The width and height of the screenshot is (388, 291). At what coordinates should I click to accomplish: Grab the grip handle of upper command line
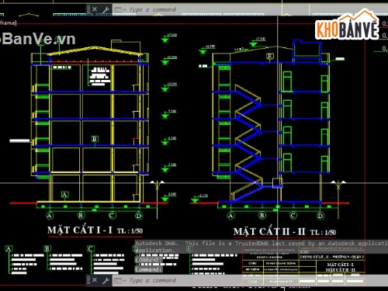pyautogui.click(x=88, y=9)
